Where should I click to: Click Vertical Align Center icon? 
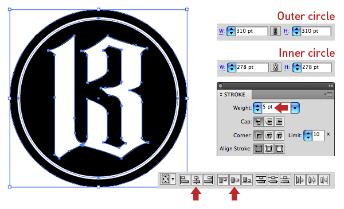234,180
